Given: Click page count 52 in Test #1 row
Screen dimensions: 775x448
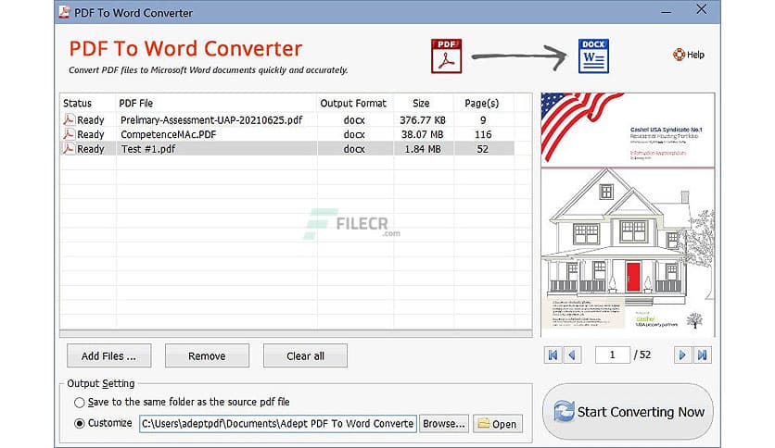Looking at the screenshot, I should pyautogui.click(x=483, y=148).
